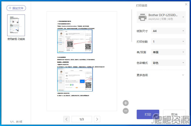Expand the 更多选项 section
191x126 pixels.
pyautogui.click(x=161, y=75)
